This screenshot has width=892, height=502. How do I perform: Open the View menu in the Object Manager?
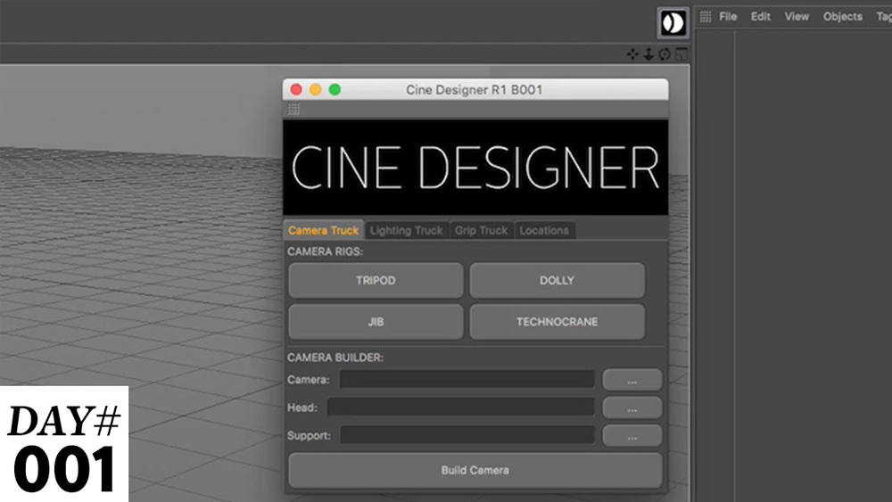coord(797,16)
